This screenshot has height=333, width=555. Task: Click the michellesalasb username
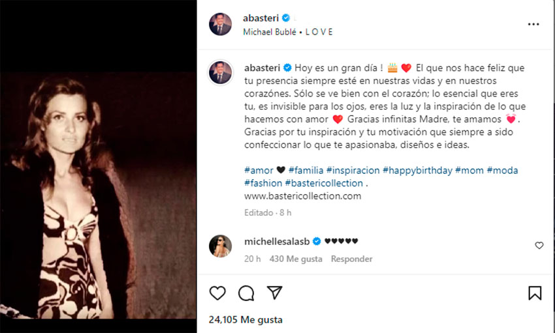[277, 242]
